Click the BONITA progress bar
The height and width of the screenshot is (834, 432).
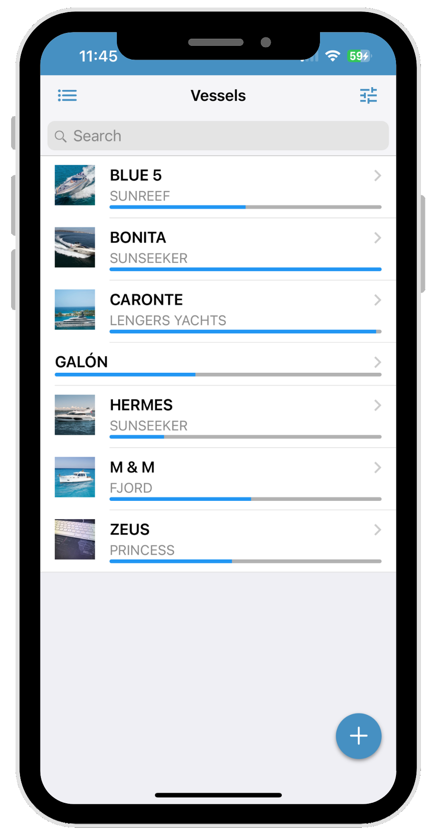click(245, 269)
